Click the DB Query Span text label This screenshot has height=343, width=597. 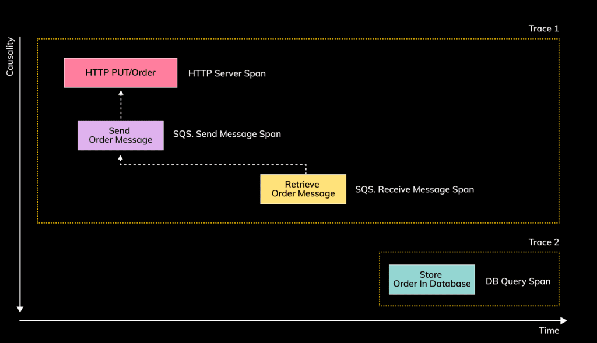point(518,281)
